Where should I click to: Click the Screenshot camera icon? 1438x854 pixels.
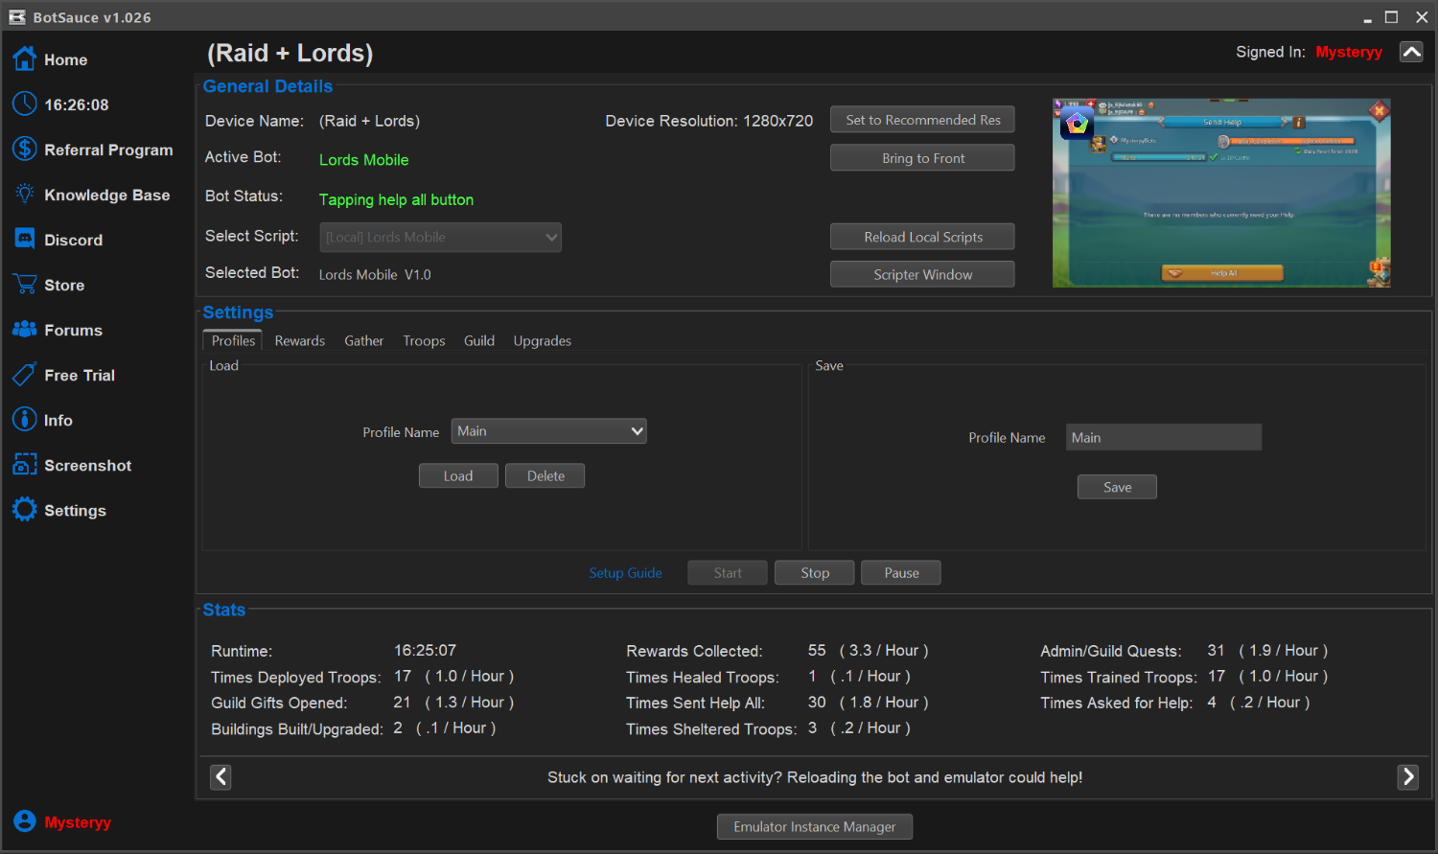click(x=24, y=464)
